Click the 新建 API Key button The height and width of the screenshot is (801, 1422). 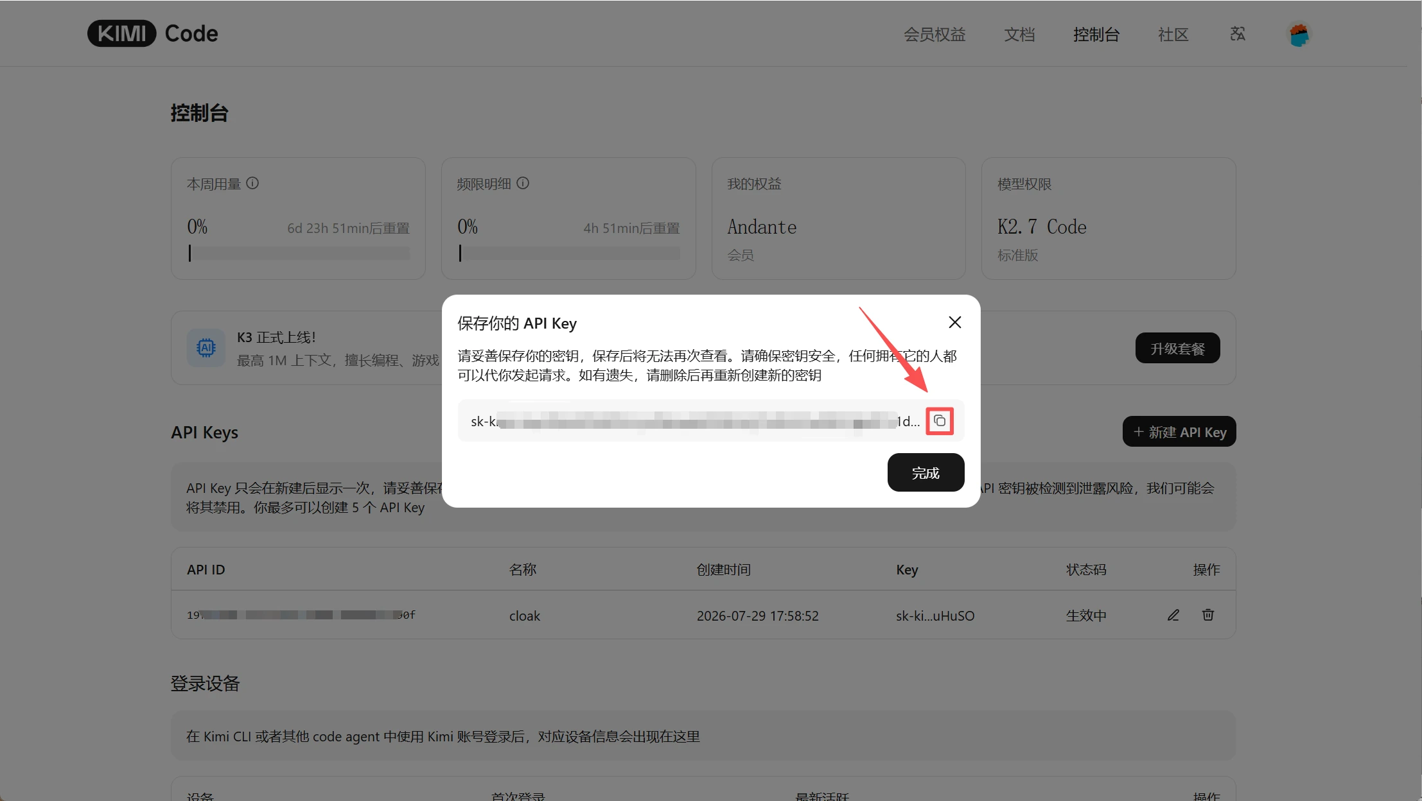click(x=1179, y=431)
